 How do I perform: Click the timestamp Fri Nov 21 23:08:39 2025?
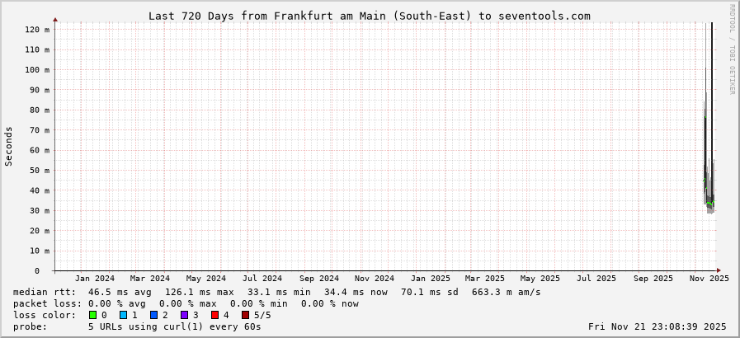click(658, 326)
